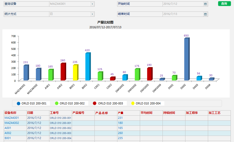Click the 设备名称 column header
234x142 pixels.
tap(10, 113)
